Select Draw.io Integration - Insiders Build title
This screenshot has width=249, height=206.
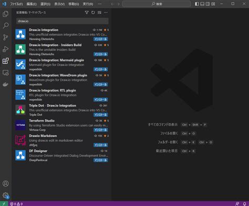click(x=55, y=45)
